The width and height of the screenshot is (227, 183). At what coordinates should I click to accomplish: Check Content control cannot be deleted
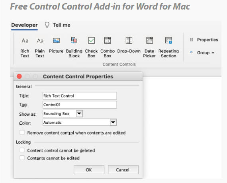click(22, 150)
